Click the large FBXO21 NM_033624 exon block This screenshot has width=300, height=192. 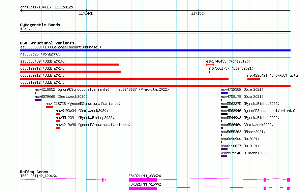(x=143, y=180)
